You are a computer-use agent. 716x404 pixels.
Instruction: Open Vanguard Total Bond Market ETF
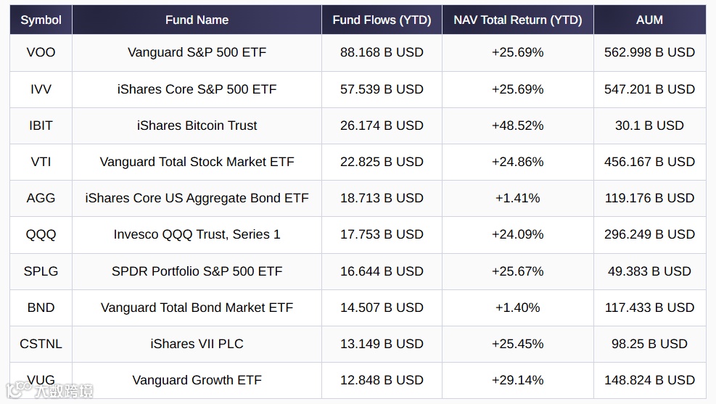pyautogui.click(x=197, y=308)
